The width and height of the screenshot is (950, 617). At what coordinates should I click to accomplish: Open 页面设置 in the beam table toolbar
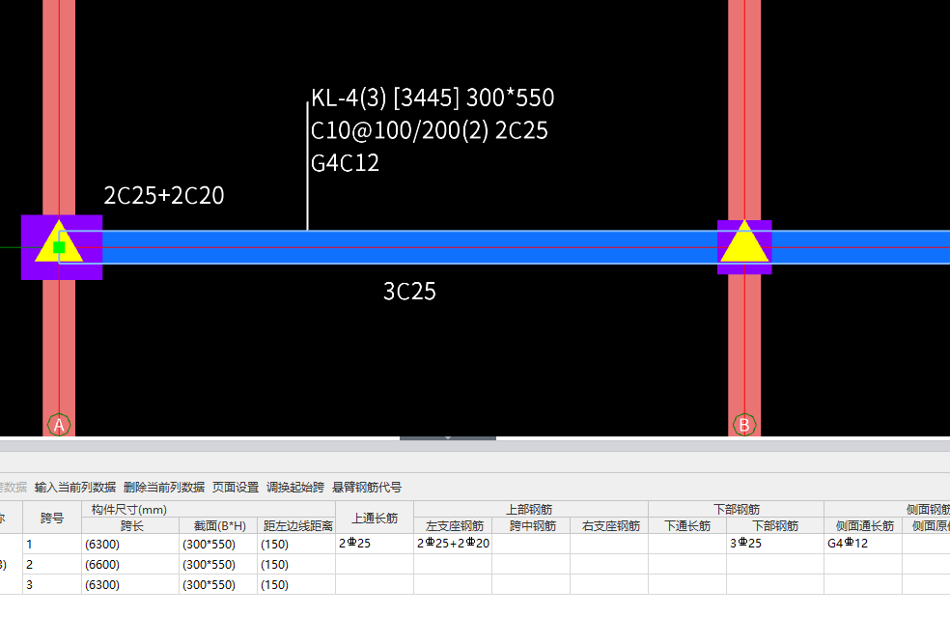tap(236, 488)
